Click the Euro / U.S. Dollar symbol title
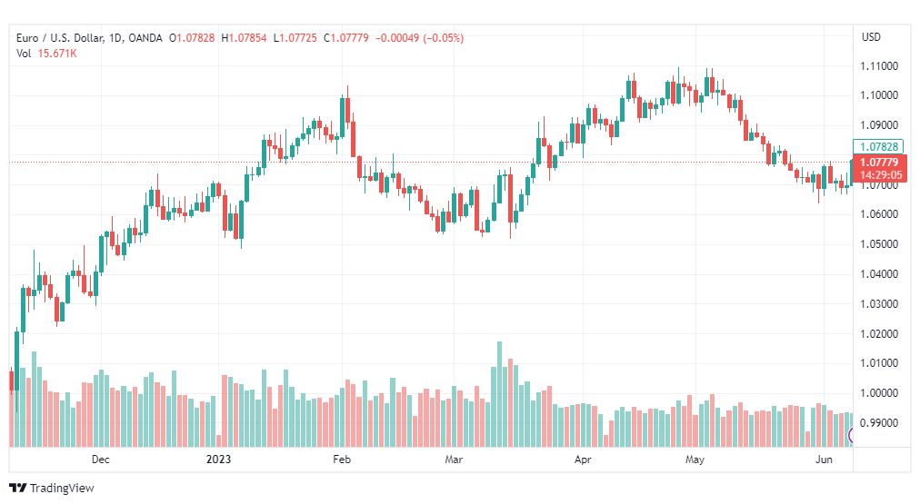This screenshot has width=920, height=504. pos(59,38)
